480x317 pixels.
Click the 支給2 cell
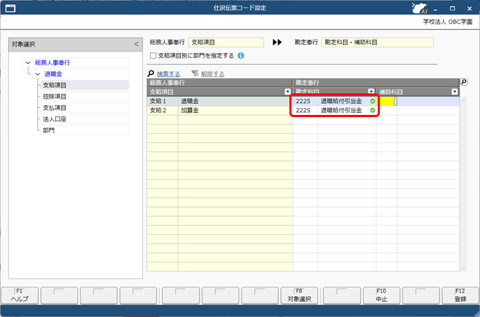tap(162, 110)
